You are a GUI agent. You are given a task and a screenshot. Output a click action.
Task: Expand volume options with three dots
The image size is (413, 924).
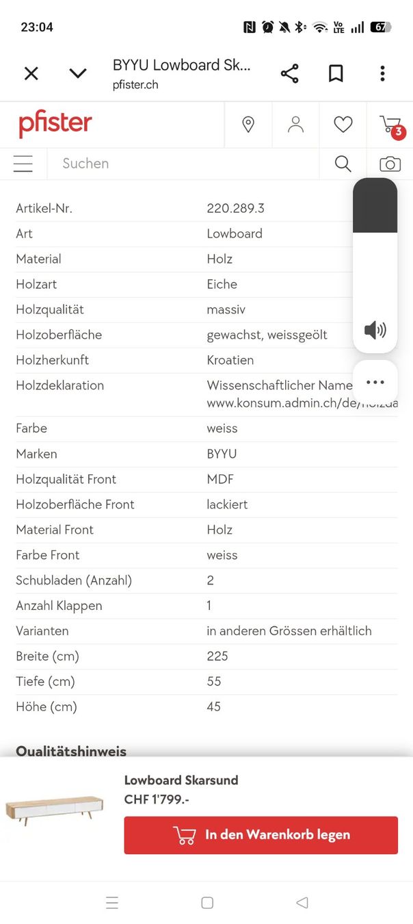pyautogui.click(x=375, y=383)
